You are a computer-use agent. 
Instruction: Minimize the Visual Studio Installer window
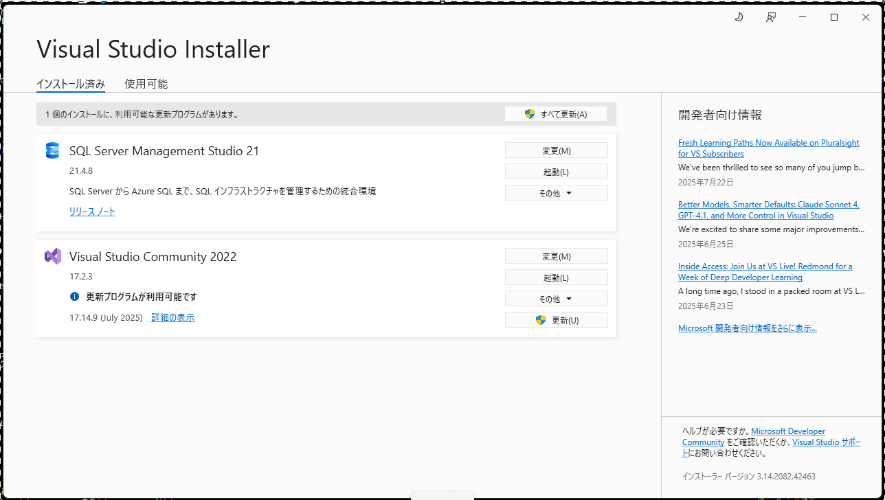pos(803,17)
